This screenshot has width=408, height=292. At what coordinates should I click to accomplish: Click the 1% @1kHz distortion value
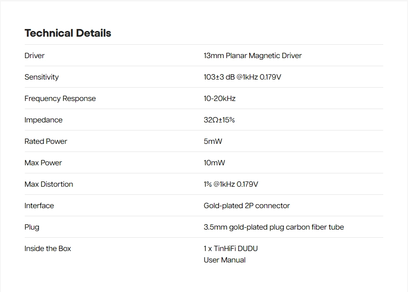231,184
